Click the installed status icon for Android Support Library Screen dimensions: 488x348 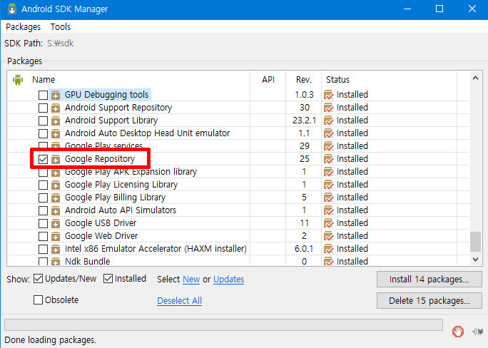tap(329, 121)
